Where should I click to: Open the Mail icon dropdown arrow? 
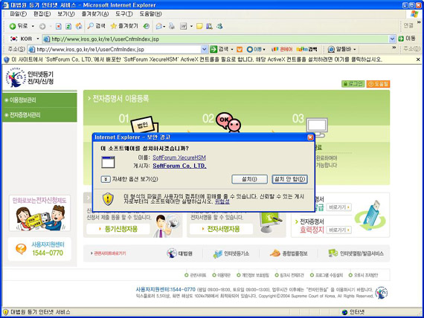tap(164, 26)
